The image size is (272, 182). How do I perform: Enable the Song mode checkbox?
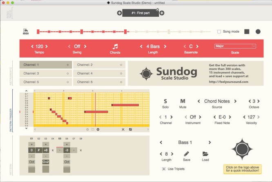[x=219, y=31]
